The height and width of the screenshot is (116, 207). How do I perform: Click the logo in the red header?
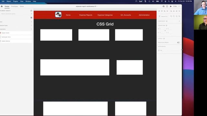click(x=58, y=15)
